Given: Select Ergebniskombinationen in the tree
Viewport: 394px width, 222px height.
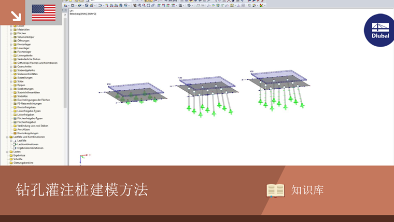Looking at the screenshot, I should coord(30,148).
